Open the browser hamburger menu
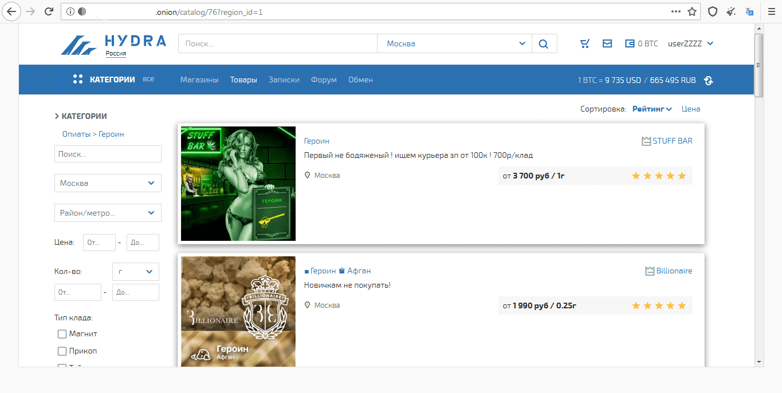Image resolution: width=782 pixels, height=393 pixels. (x=771, y=11)
